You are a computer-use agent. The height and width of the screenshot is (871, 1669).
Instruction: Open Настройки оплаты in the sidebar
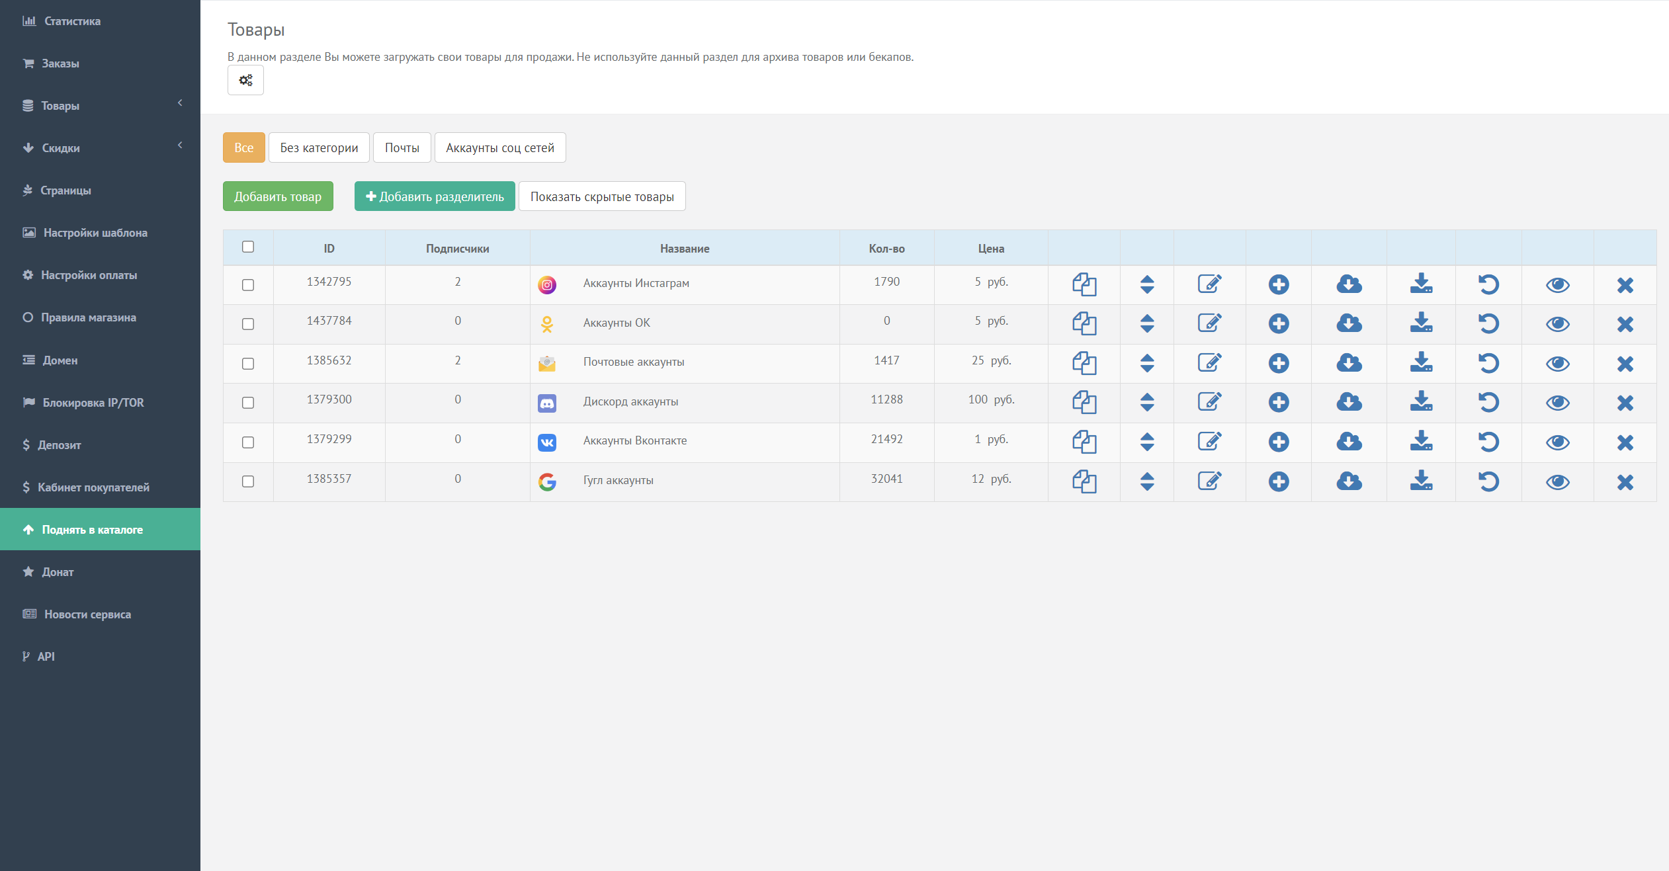[100, 275]
